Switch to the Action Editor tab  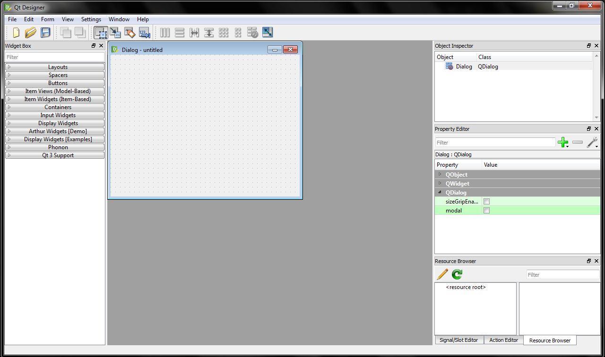pos(504,340)
